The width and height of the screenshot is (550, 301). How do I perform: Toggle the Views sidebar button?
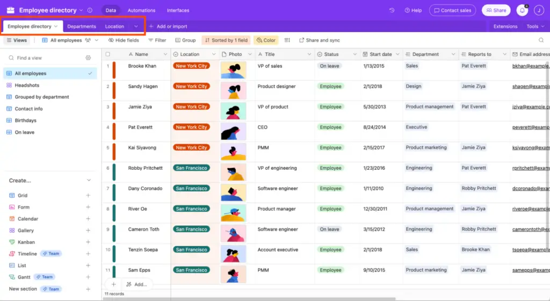point(17,40)
